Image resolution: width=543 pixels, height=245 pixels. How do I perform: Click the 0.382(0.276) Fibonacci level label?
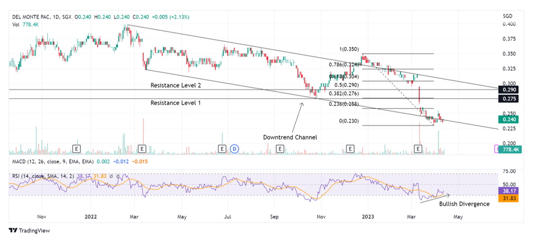pos(344,94)
